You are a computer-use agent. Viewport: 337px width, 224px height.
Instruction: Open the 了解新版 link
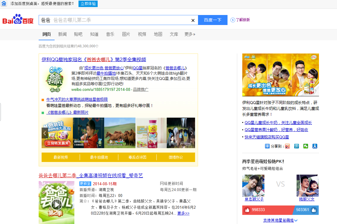click(x=243, y=20)
